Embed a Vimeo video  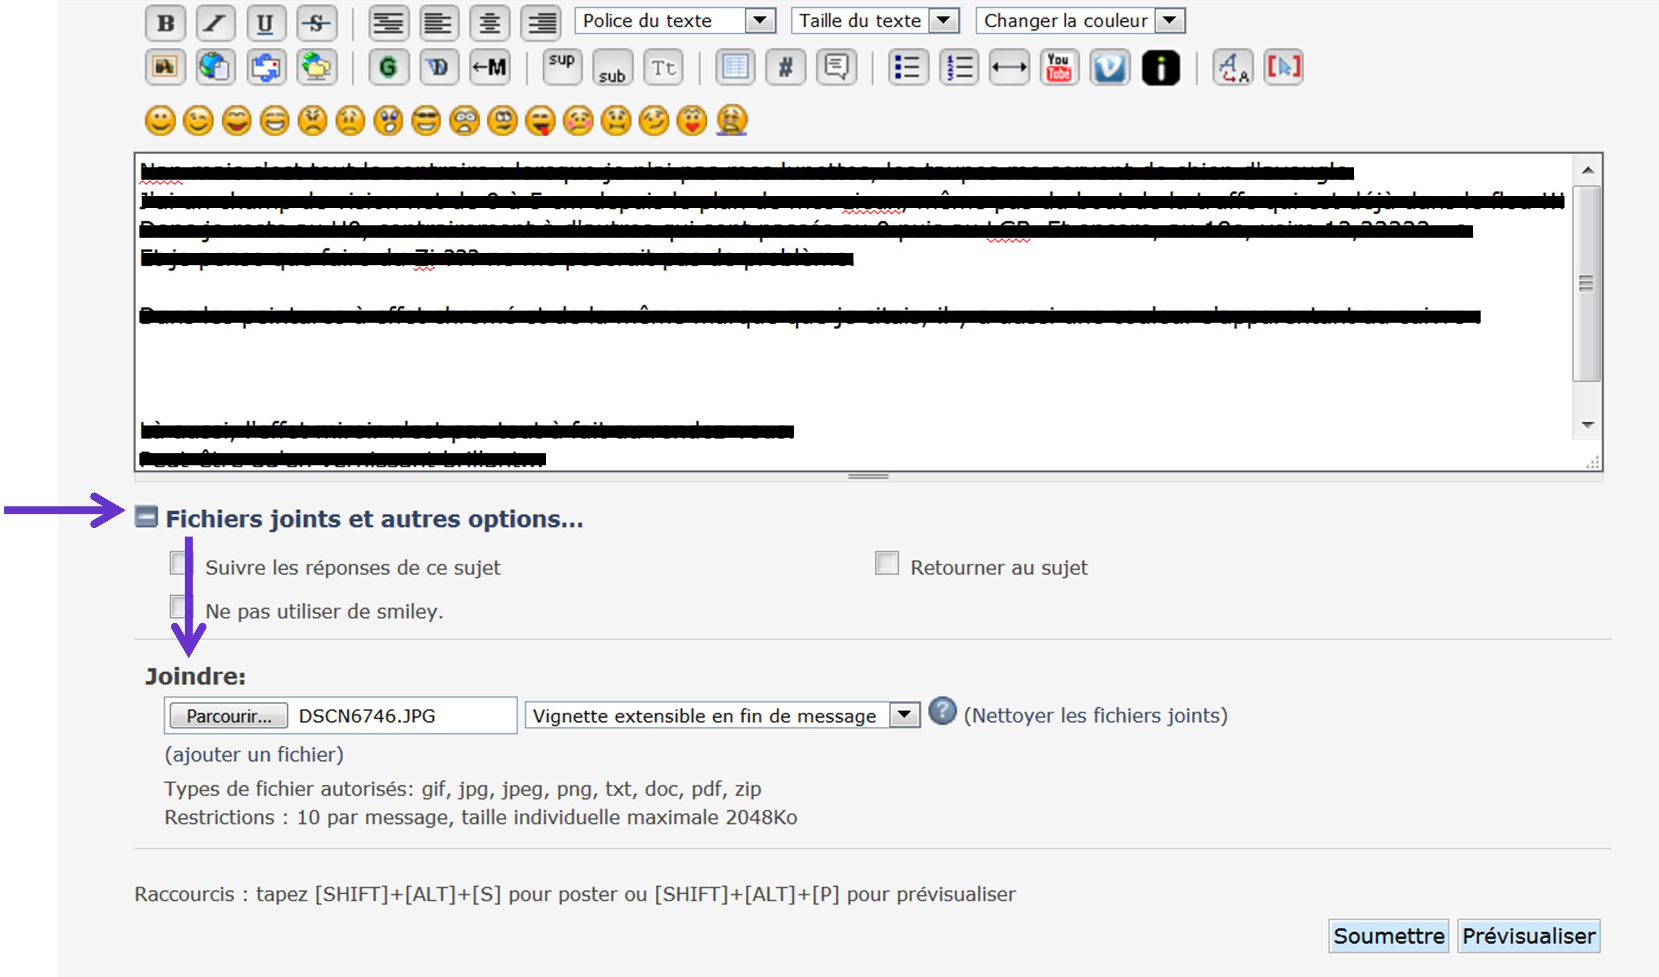1110,67
